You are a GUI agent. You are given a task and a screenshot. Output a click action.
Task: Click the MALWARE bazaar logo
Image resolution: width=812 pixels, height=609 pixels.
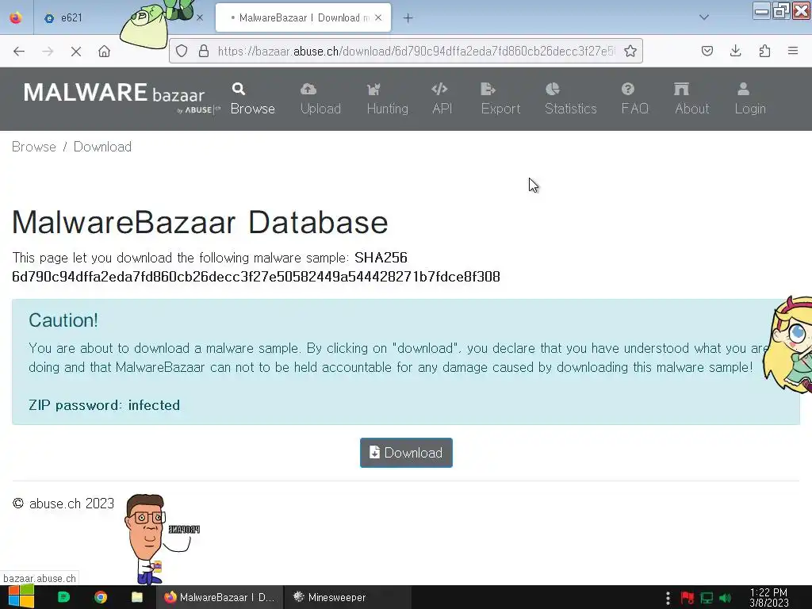(121, 98)
